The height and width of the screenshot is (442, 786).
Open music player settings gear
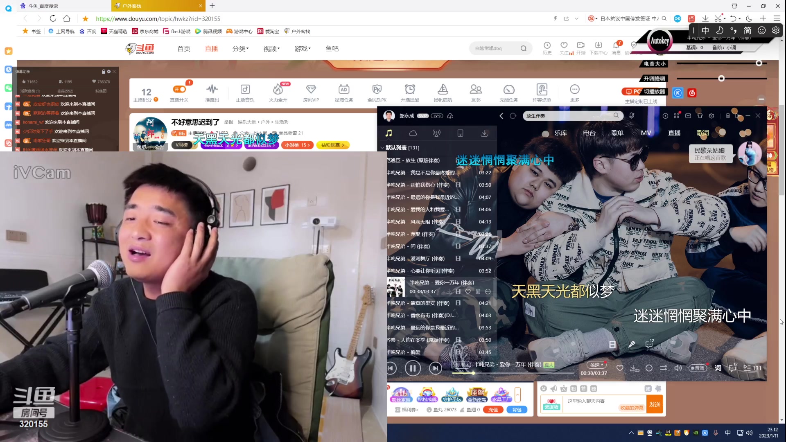coord(711,116)
